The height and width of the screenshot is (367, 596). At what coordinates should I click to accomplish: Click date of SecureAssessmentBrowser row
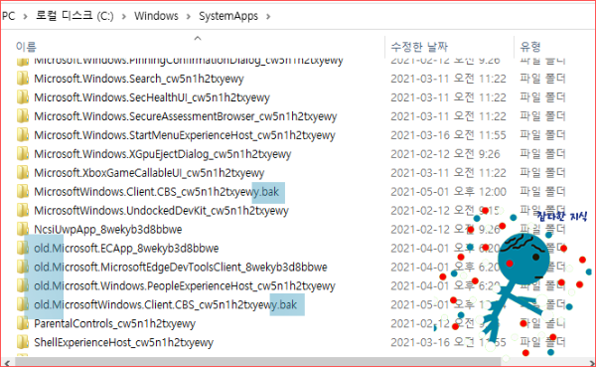[x=449, y=116]
